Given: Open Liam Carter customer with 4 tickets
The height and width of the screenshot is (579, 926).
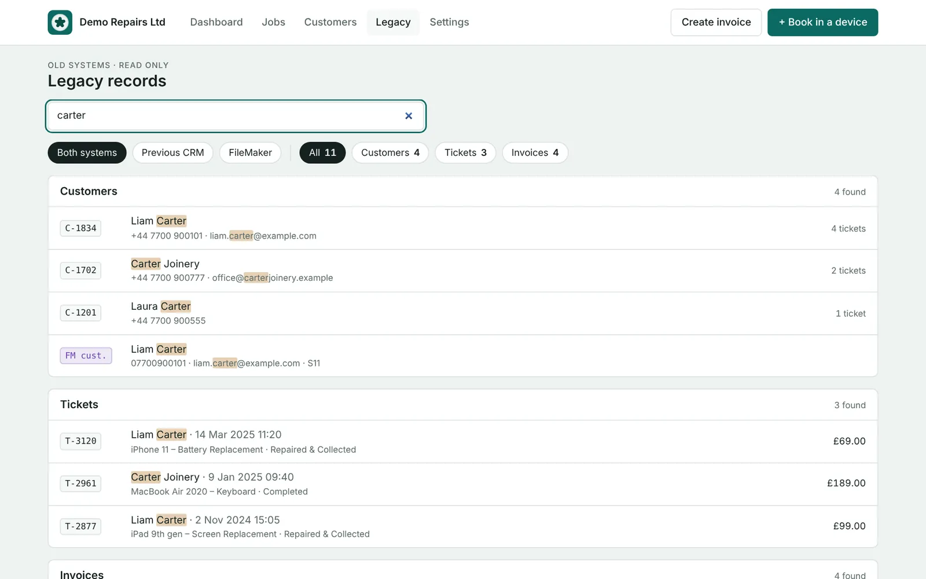Looking at the screenshot, I should click(462, 228).
